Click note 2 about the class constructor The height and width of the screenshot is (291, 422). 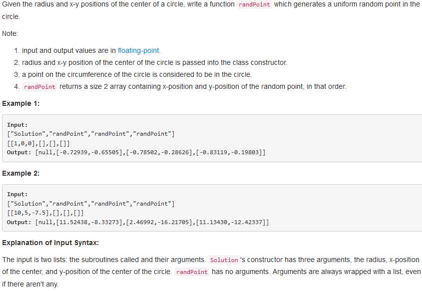pyautogui.click(x=151, y=63)
